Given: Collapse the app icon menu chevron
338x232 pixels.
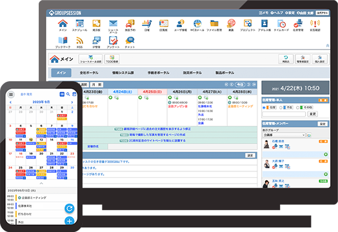Looking at the screenshot, I should click(x=328, y=46).
